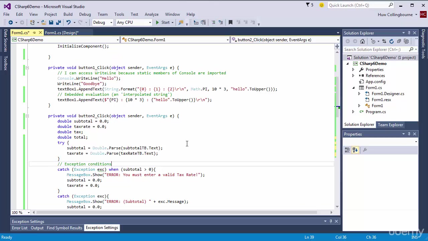
Task: Toggle auto-hide pin on Properties panel
Action: (409, 134)
